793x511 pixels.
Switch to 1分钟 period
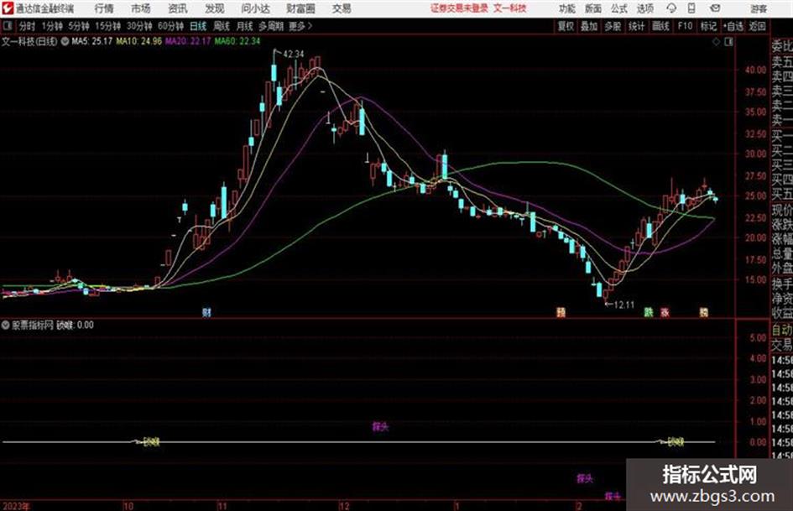click(52, 26)
